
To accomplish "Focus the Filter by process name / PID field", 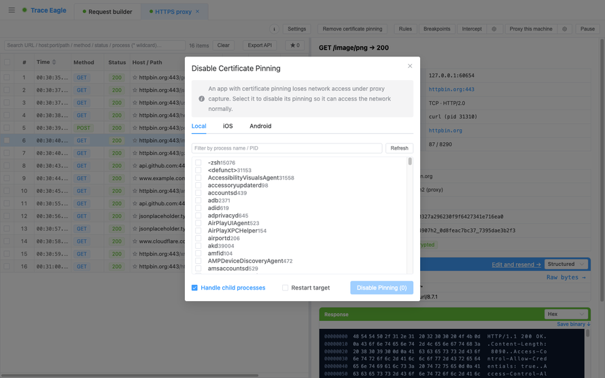I will pyautogui.click(x=287, y=148).
